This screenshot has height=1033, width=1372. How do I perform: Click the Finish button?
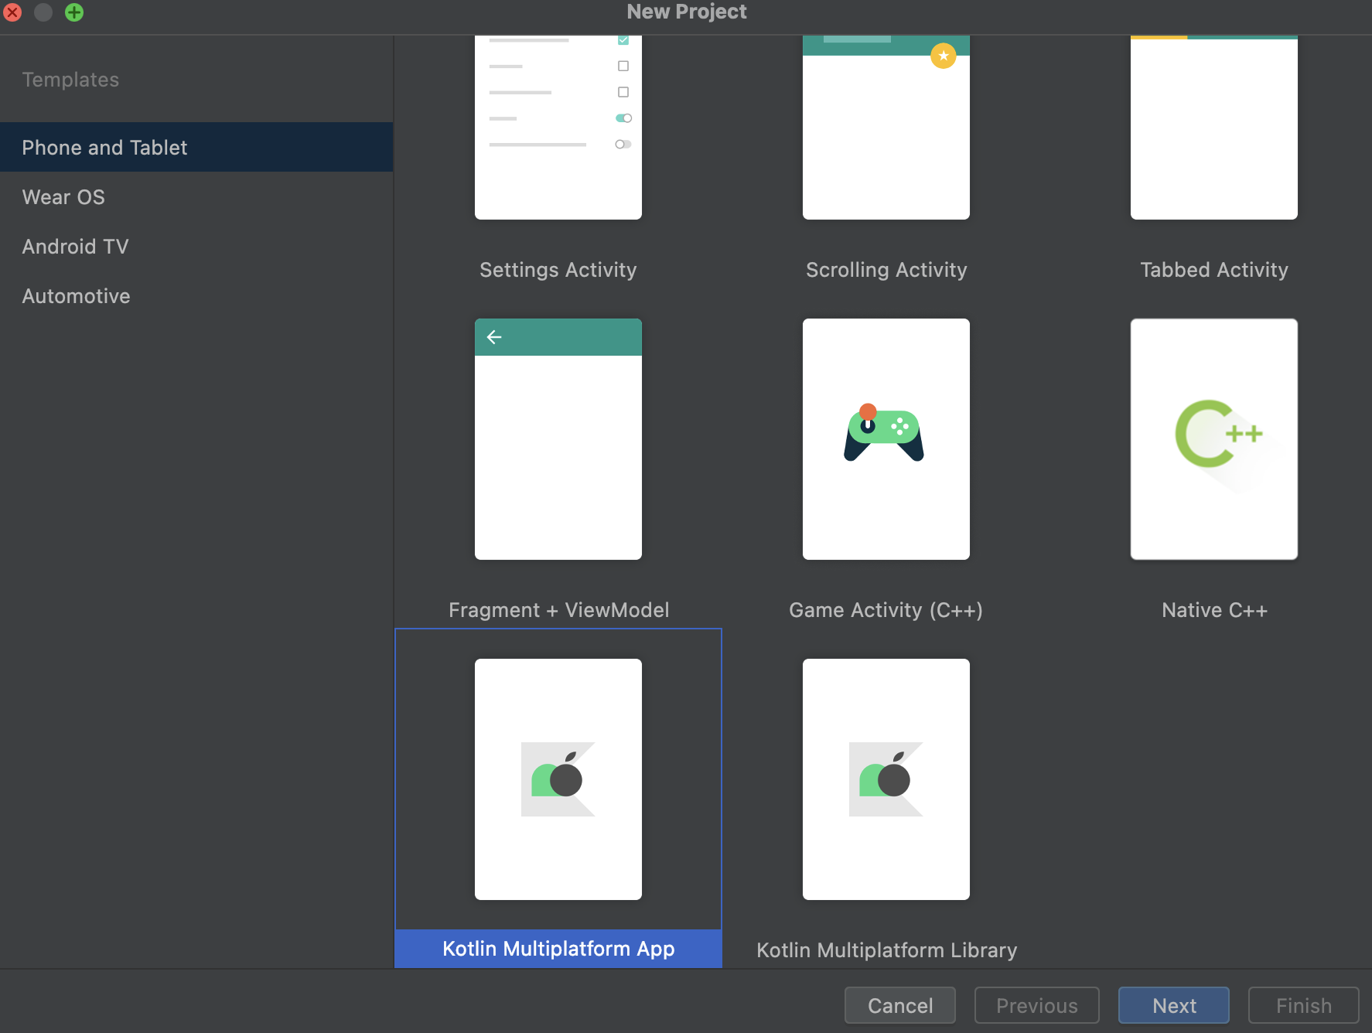pyautogui.click(x=1304, y=1005)
